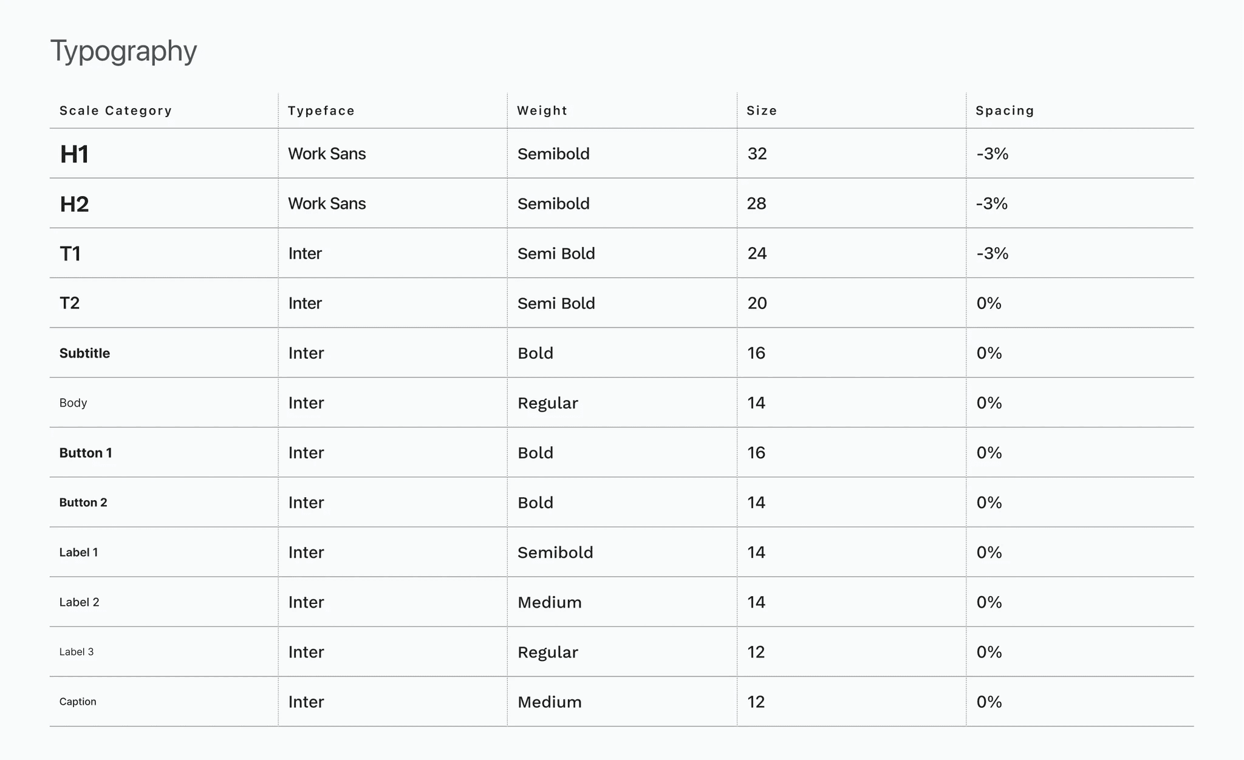1244x760 pixels.
Task: Click the Typography page heading
Action: coord(123,51)
